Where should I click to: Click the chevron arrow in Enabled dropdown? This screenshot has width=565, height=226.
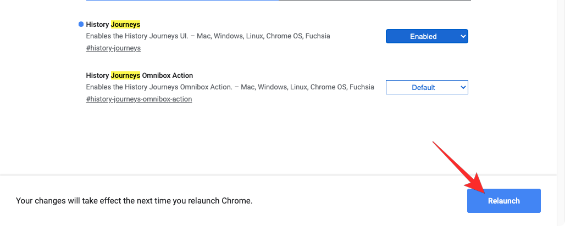pyautogui.click(x=463, y=36)
